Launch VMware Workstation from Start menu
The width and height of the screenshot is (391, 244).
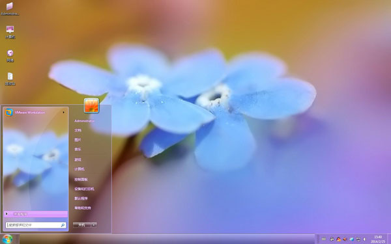(x=36, y=113)
